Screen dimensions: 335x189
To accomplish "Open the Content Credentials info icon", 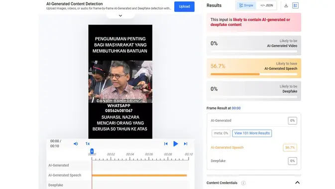I will pos(243,183).
